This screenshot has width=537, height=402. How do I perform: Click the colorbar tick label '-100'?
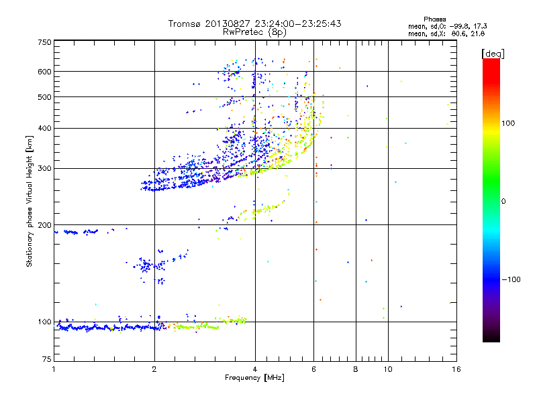point(511,279)
